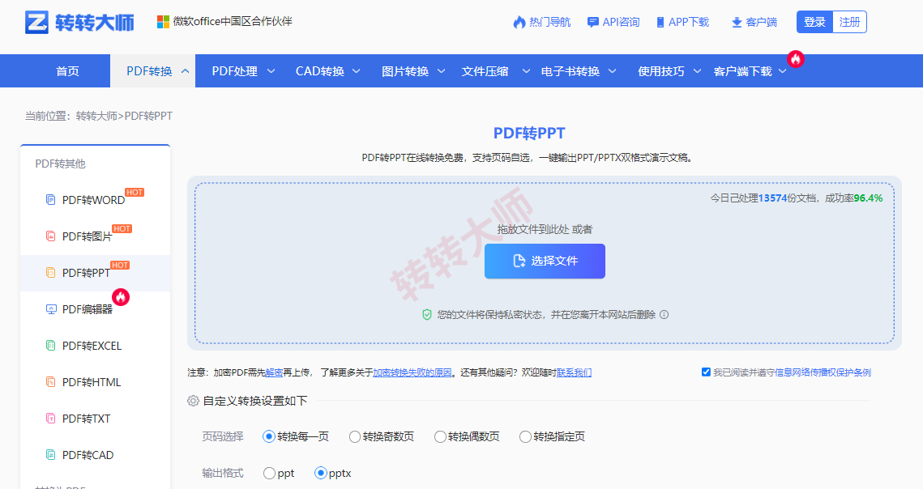
Task: Select the 转换每一页 radio option
Action: 268,436
